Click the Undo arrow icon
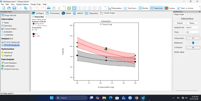The width and height of the screenshot is (201, 101). [37, 8]
